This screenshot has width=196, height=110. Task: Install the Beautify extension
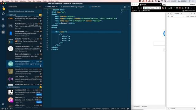[39, 102]
